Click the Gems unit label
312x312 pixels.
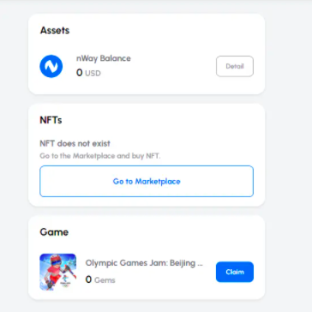pos(105,280)
